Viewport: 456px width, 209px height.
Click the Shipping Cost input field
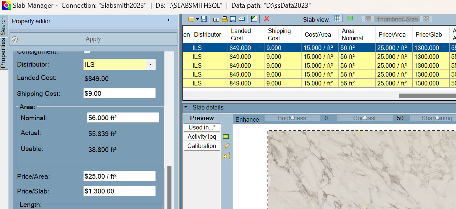coord(119,94)
